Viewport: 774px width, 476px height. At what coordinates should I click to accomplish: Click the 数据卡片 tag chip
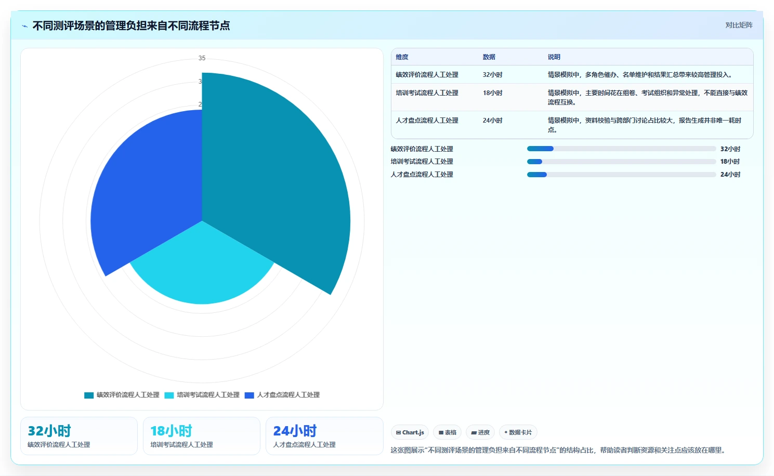click(518, 432)
